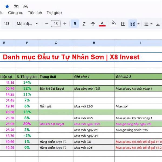Open vertical align button
This screenshot has height=162, width=162.
pos(158,24)
